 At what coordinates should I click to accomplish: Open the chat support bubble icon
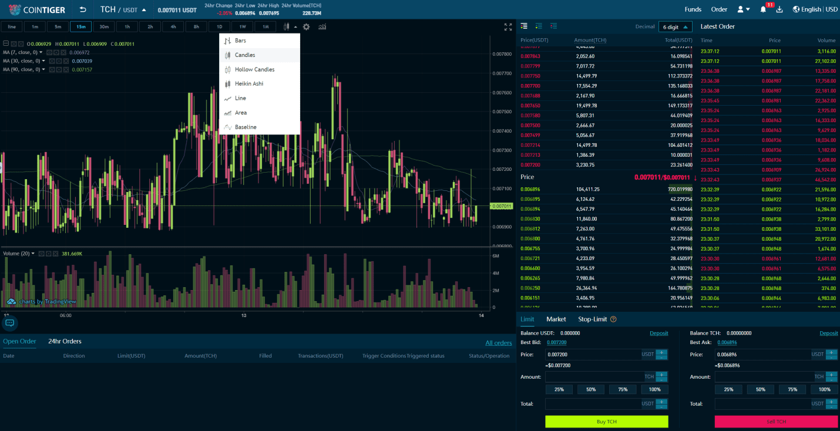click(9, 323)
